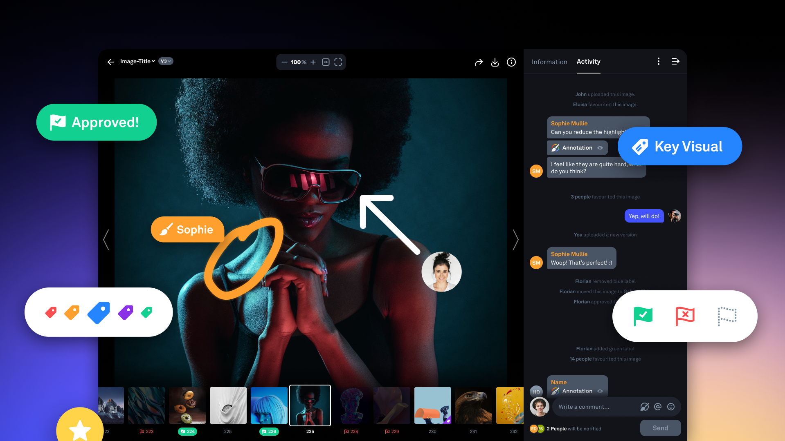Expand the V3 version selector
Screen dimensions: 785x441
coord(165,61)
